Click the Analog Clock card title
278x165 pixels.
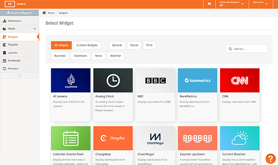(104, 97)
